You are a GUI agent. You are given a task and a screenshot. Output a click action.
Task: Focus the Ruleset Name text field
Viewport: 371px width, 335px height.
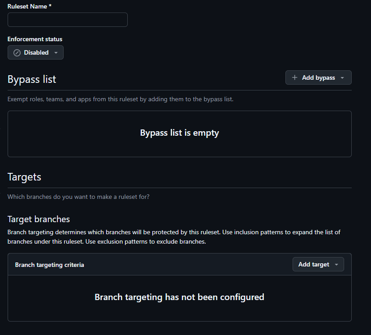click(x=68, y=20)
